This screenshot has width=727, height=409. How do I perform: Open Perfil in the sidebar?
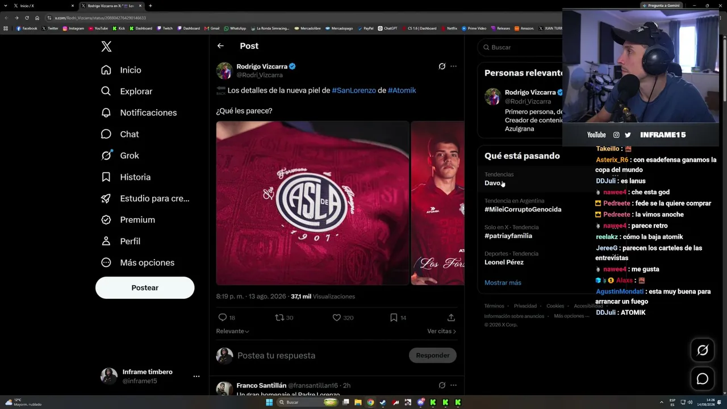tap(120, 241)
